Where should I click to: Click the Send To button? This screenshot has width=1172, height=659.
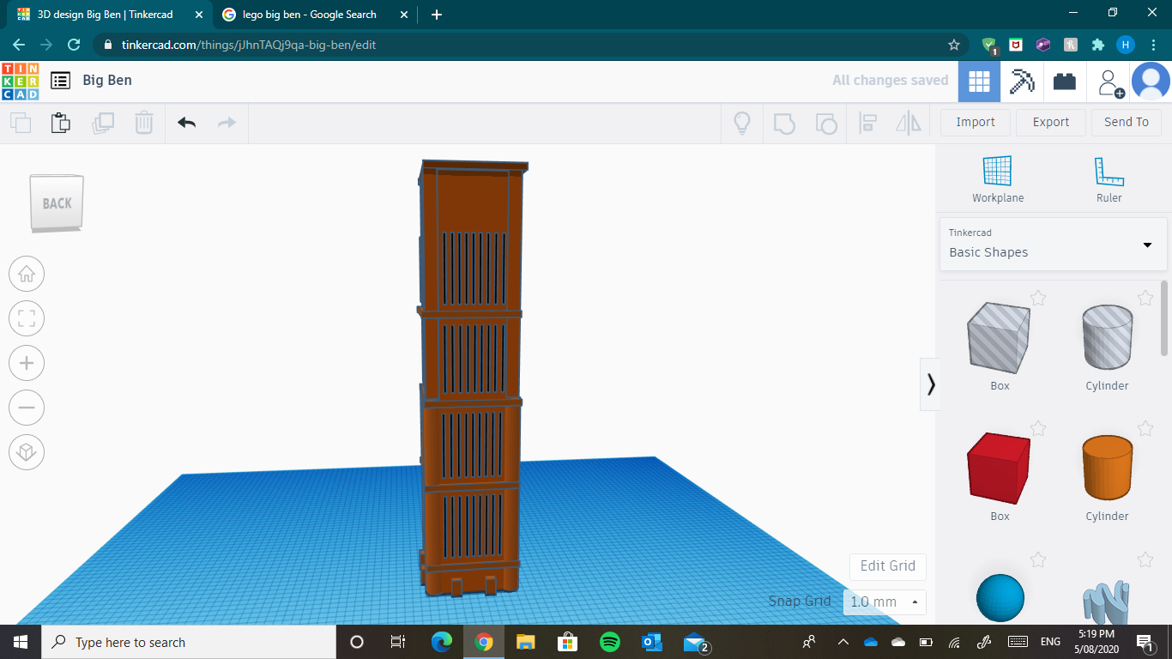point(1127,122)
